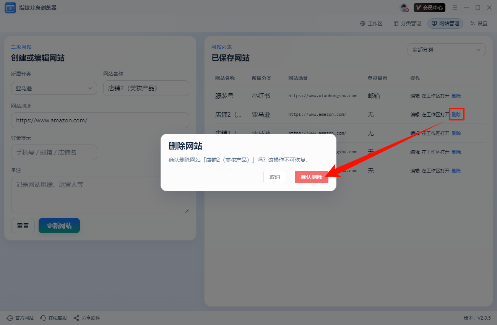Click the 登录提示 column header
Screen dimensions: 497x325
pos(377,78)
